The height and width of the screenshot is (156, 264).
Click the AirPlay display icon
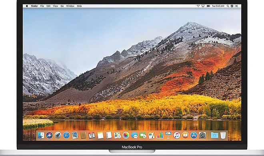point(203,6)
